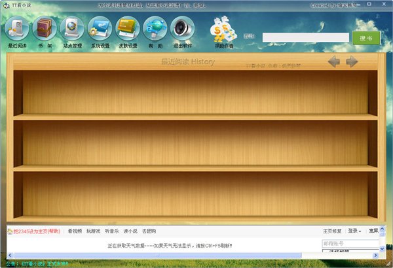Image resolution: width=393 pixels, height=268 pixels.
Task: Click the horizontal scrollbar thumb
Action: tap(158, 255)
